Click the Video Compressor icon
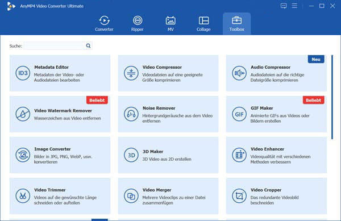 click(x=131, y=73)
